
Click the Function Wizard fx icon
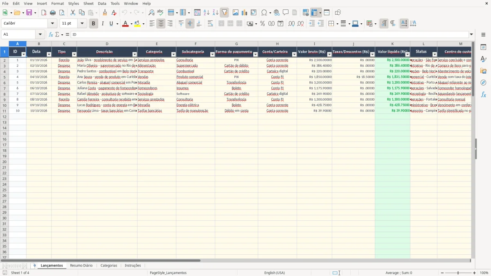[x=51, y=34]
